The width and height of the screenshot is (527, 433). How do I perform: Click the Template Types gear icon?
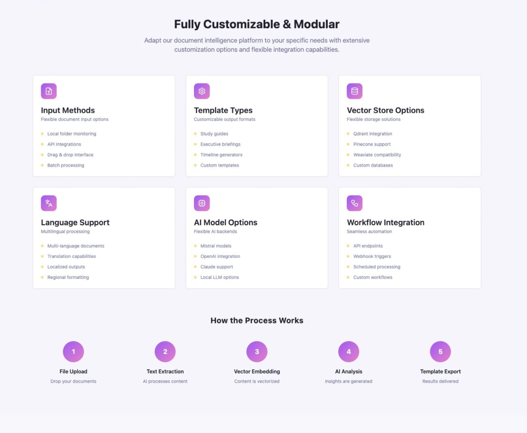tap(202, 91)
